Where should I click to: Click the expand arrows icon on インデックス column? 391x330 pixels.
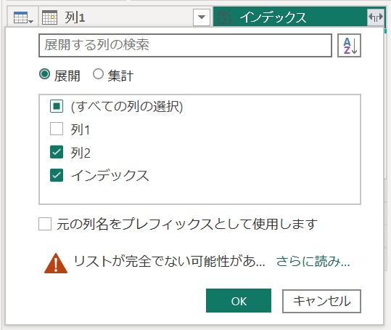tap(376, 17)
